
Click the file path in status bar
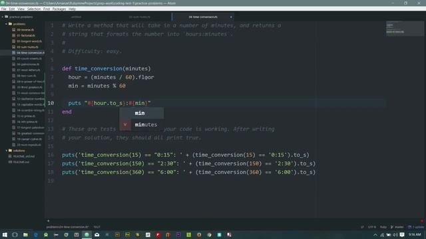tap(67, 227)
